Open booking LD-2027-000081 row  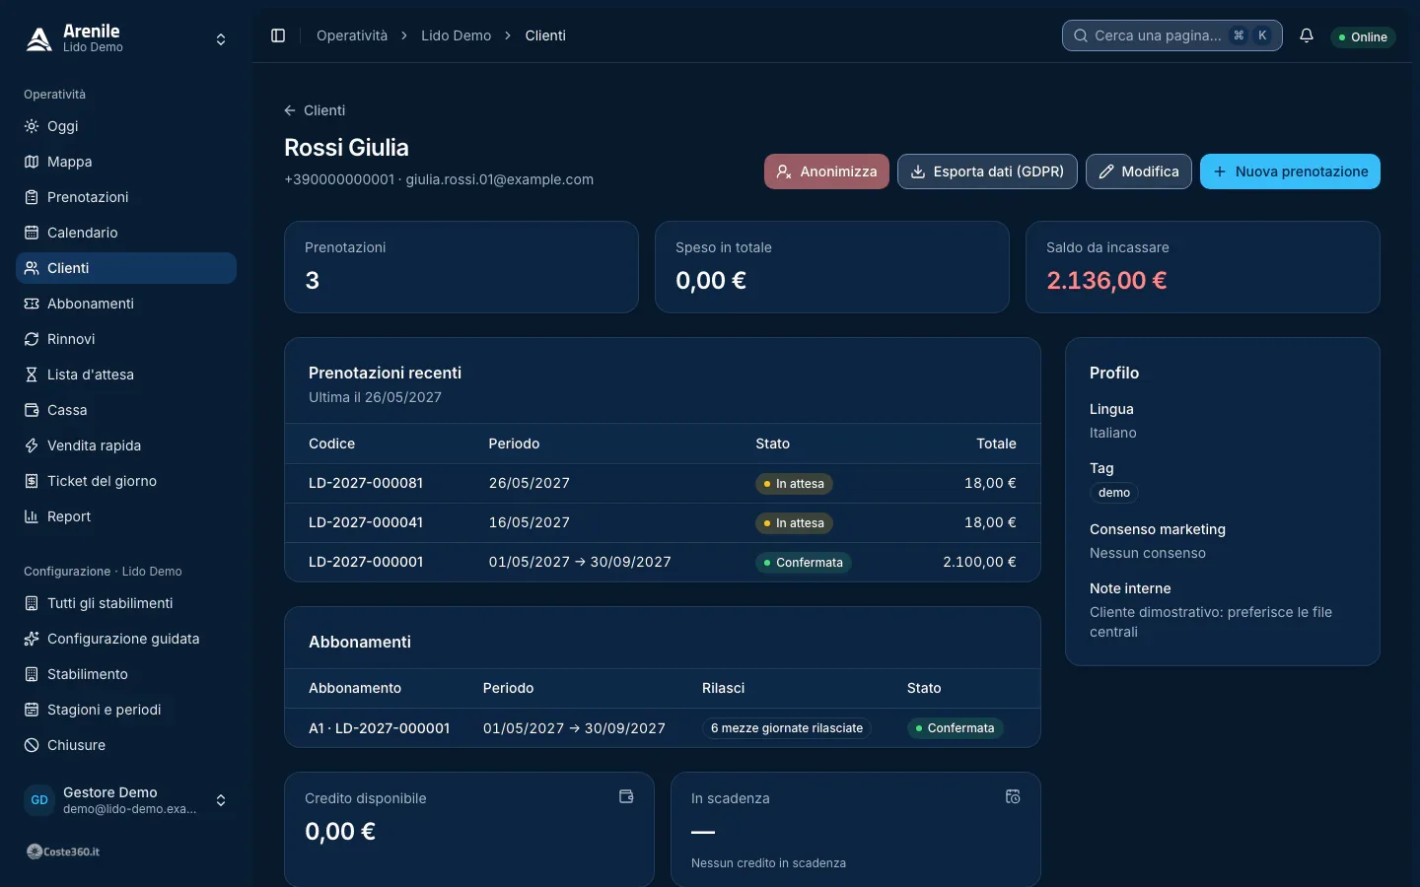(x=663, y=483)
